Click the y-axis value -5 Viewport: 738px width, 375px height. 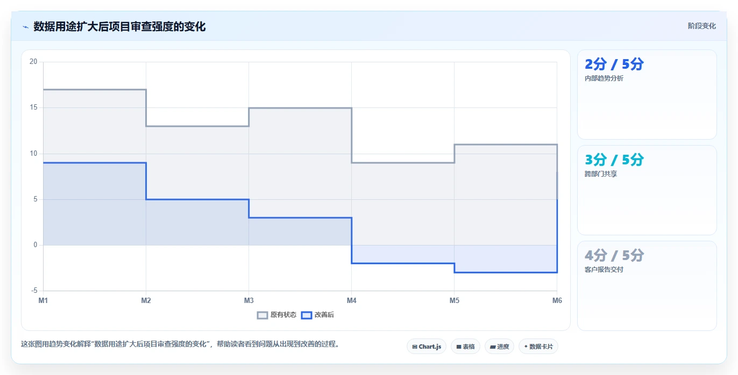[34, 291]
